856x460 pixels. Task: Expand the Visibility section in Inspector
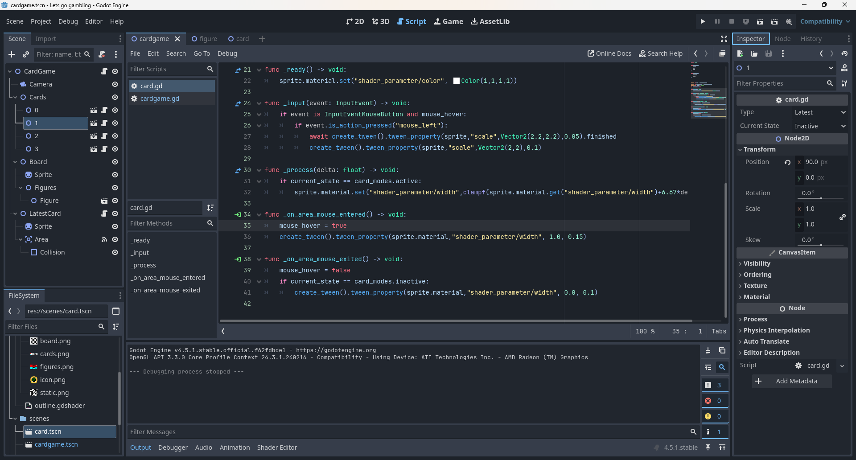coord(757,263)
